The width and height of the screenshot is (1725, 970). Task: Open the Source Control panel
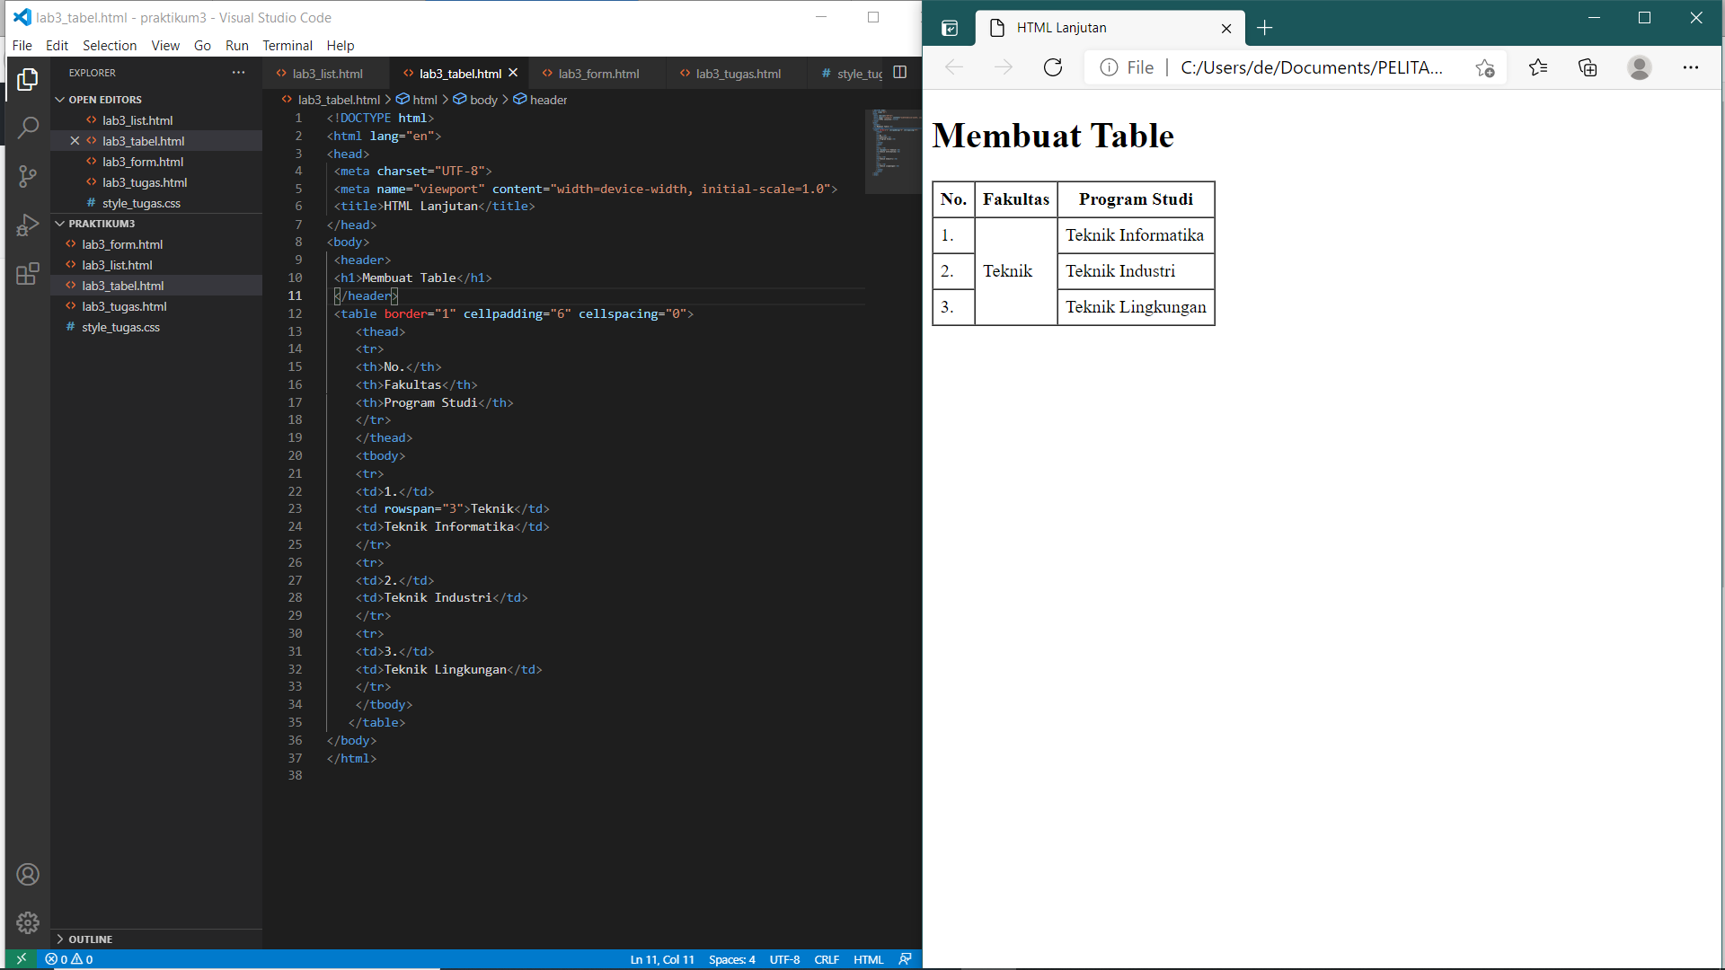point(28,176)
